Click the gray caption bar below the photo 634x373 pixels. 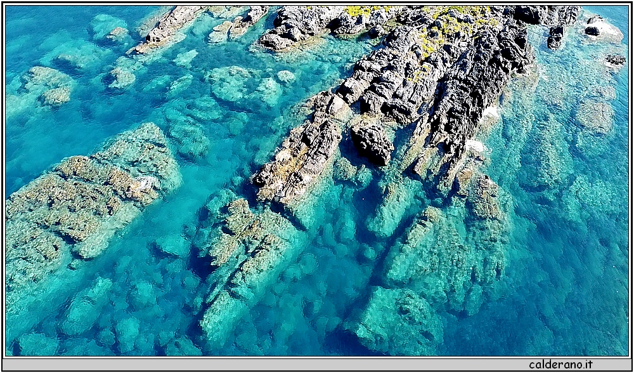[254, 364]
